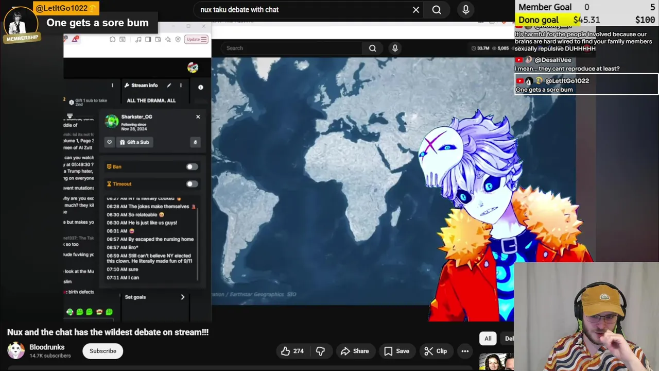Viewport: 659px width, 371px height.
Task: Save the video to a playlist
Action: point(396,351)
